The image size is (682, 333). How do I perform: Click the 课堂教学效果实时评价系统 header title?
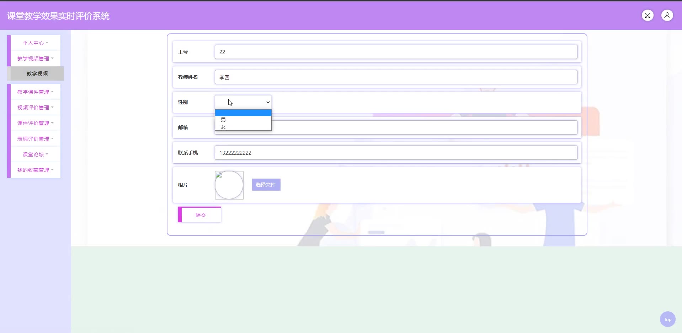pos(58,16)
